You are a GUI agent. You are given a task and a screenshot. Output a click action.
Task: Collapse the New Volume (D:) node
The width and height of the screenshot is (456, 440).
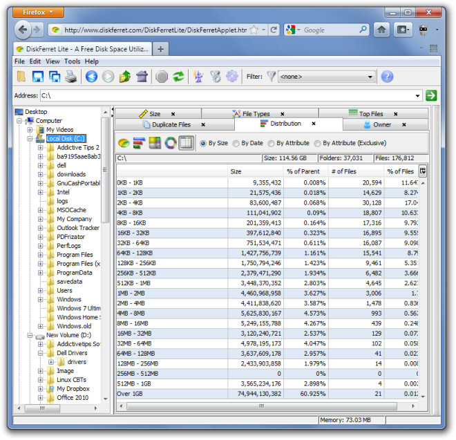(x=30, y=335)
